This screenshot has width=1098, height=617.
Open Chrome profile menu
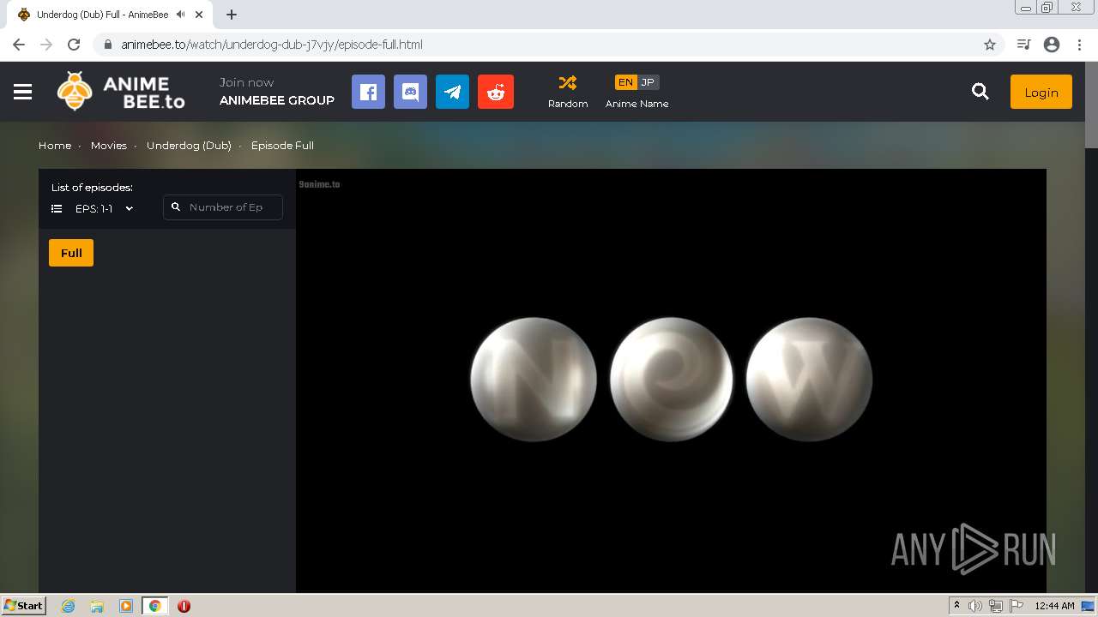coord(1052,45)
